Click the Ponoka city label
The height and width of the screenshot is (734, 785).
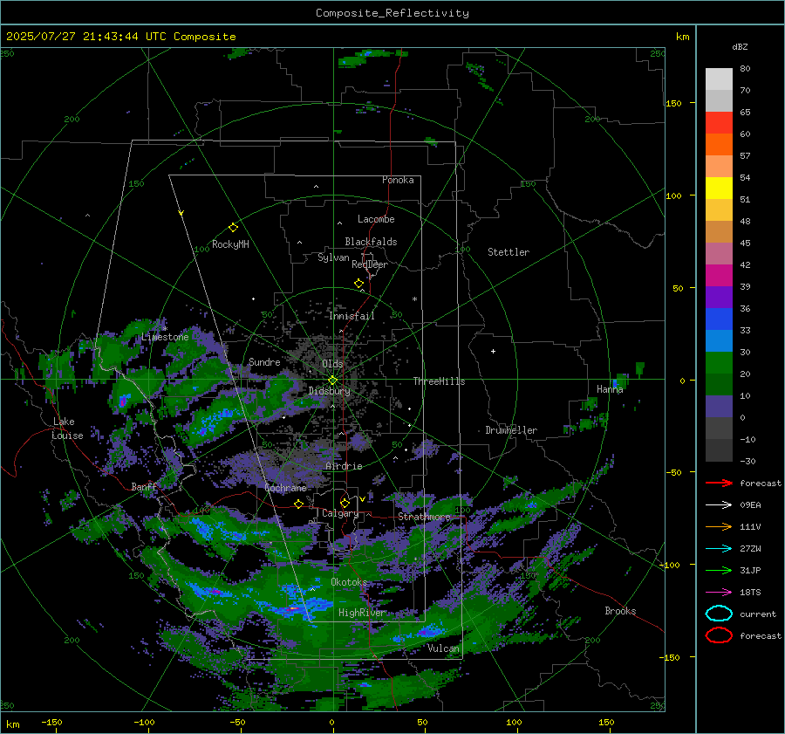398,180
